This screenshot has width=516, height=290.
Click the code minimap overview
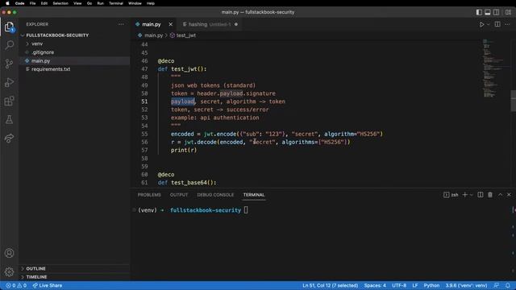(493, 68)
